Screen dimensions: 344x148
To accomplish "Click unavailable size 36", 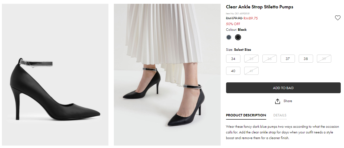I will [x=269, y=59].
